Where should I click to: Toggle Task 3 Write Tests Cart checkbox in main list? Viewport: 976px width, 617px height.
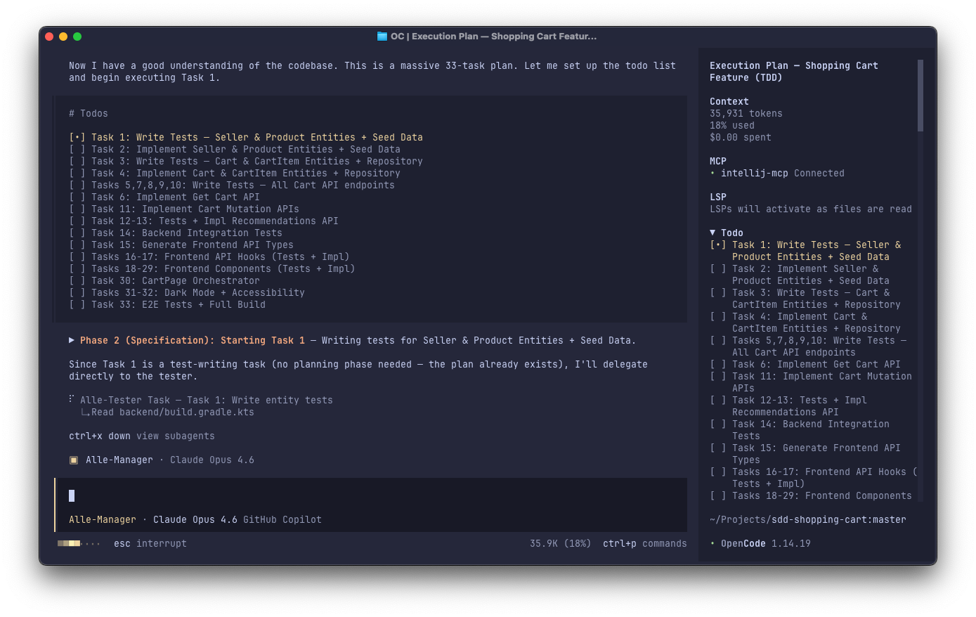77,162
